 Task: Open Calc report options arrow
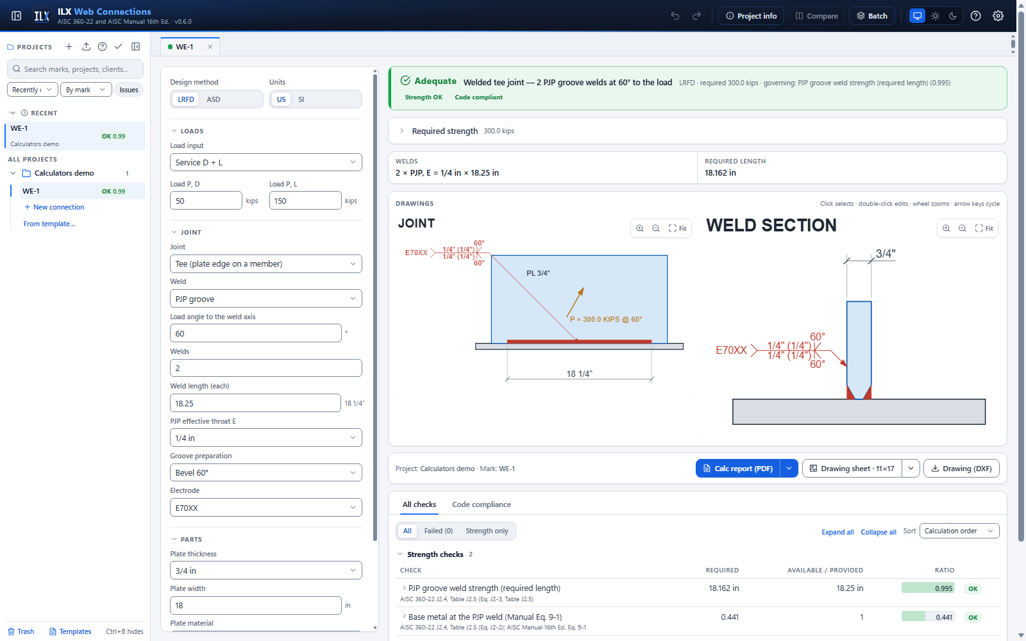pyautogui.click(x=789, y=469)
